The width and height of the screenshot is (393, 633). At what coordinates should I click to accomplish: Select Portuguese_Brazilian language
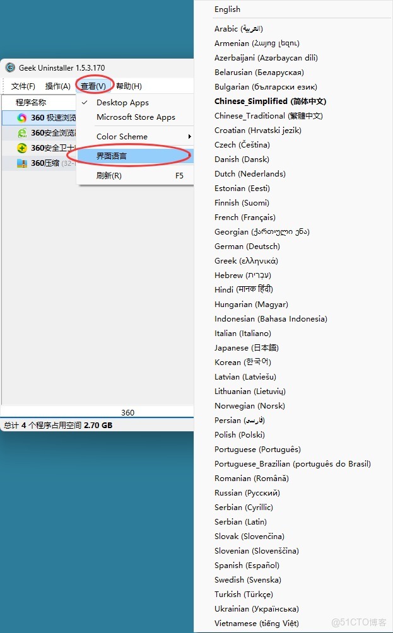tap(293, 464)
